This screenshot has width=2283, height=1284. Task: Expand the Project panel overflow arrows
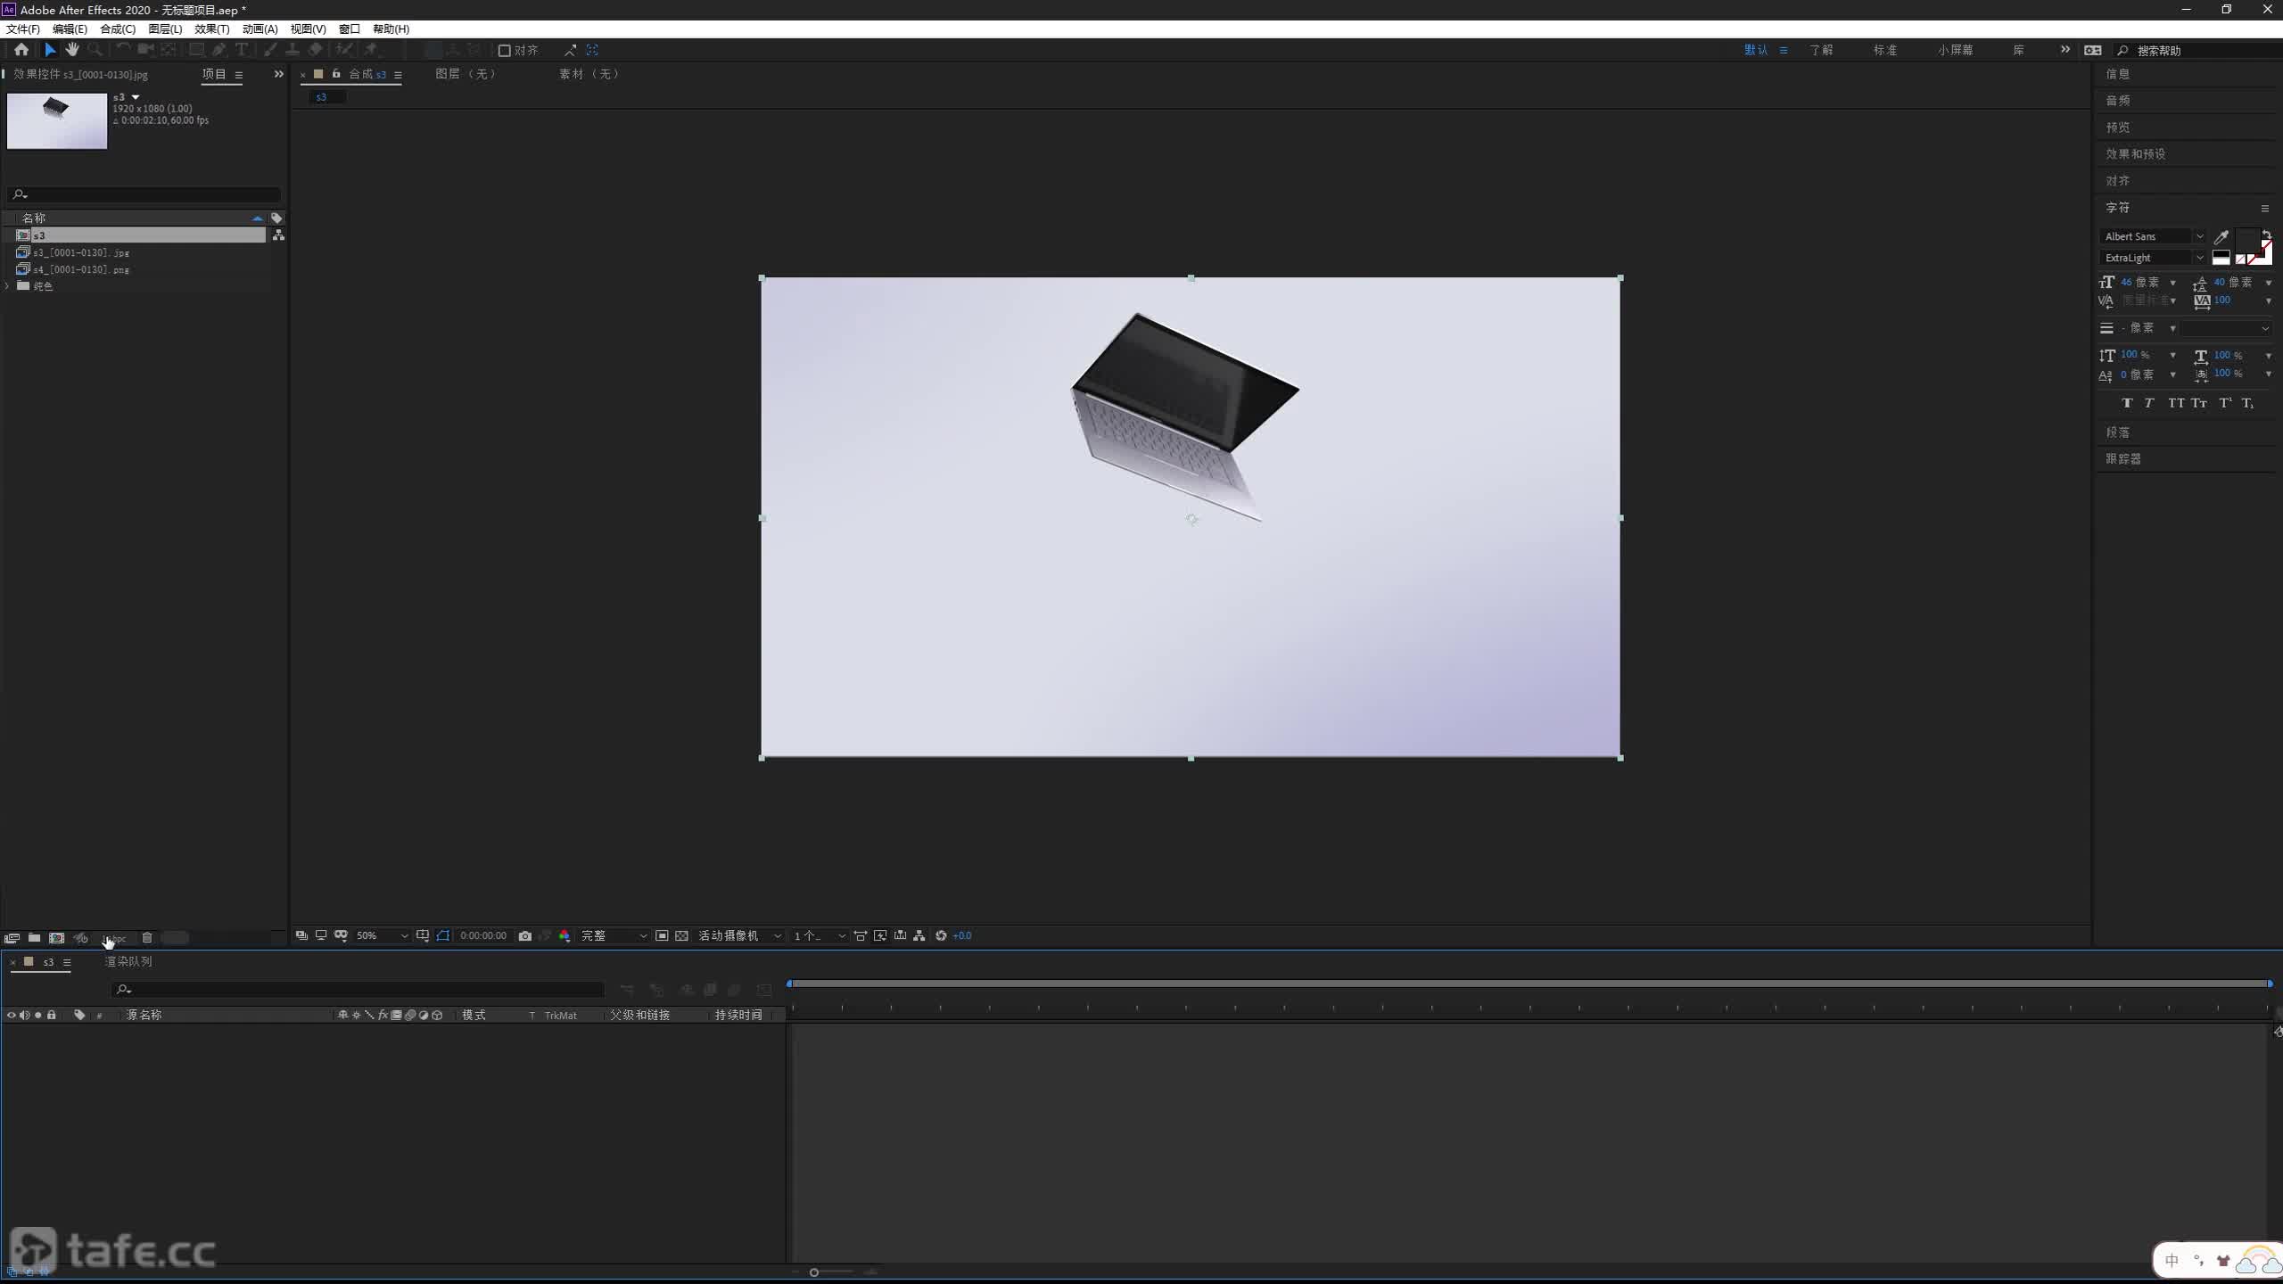(278, 74)
